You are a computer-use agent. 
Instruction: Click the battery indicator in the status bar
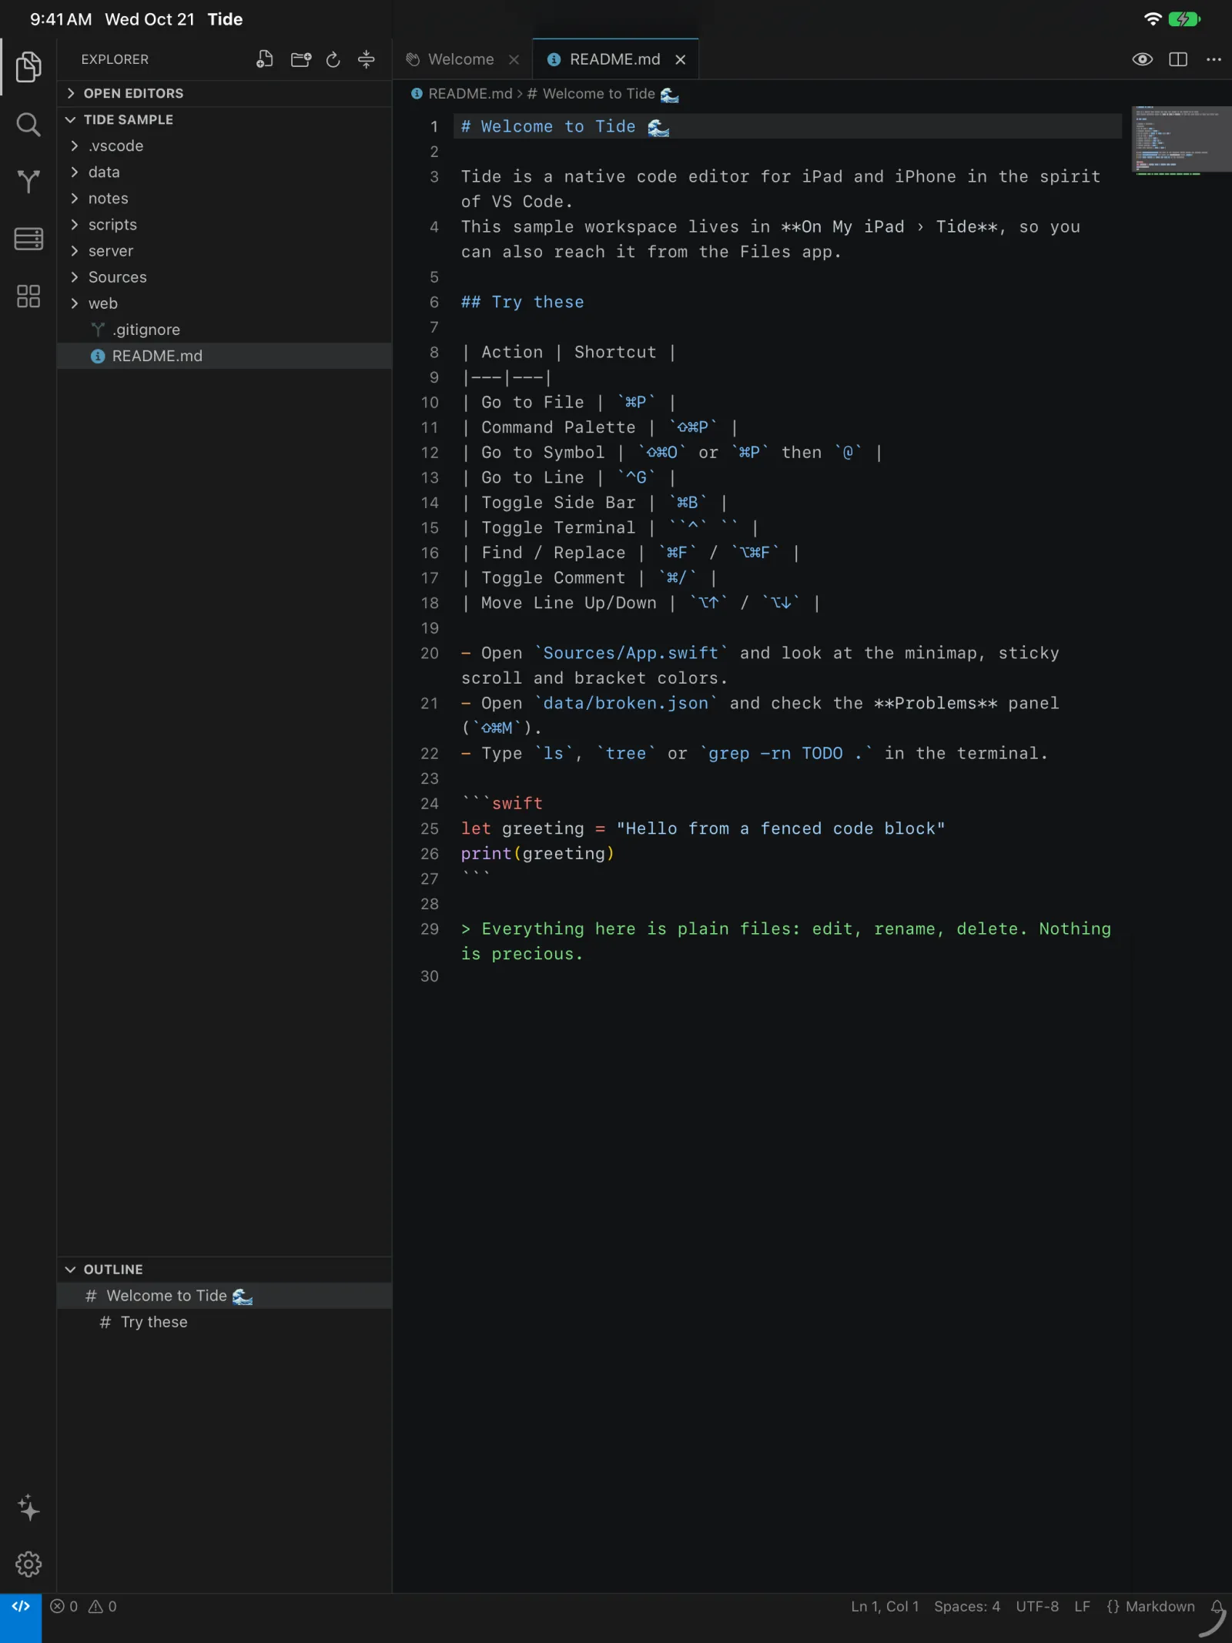pyautogui.click(x=1184, y=19)
